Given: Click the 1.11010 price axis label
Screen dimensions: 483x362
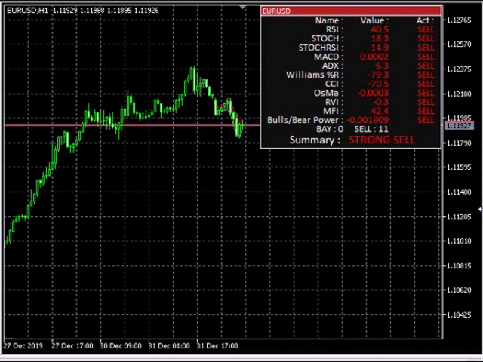Looking at the screenshot, I should point(459,241).
